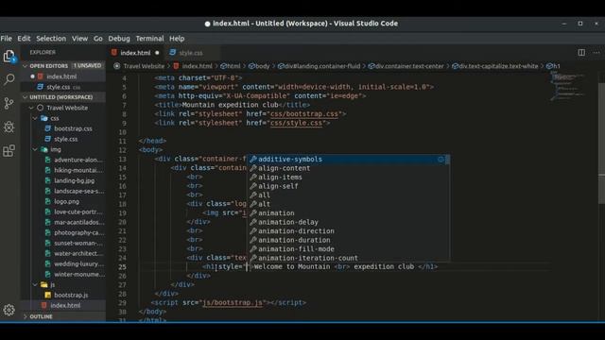The width and height of the screenshot is (605, 340).
Task: Open the Debug menu
Action: tap(119, 39)
